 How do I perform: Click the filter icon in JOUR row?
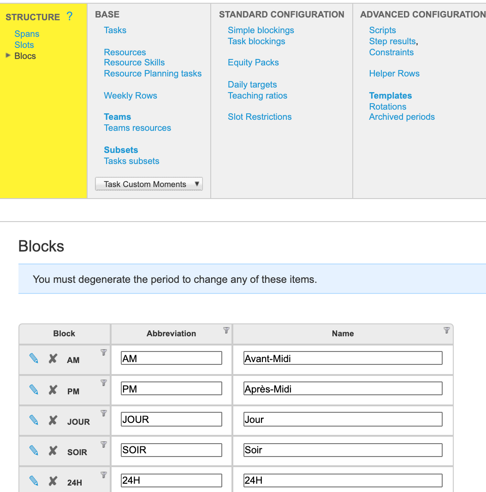pyautogui.click(x=104, y=413)
